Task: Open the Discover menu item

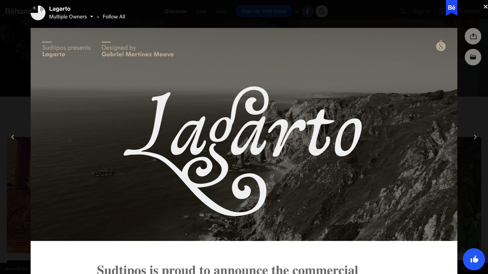Action: coord(176,11)
